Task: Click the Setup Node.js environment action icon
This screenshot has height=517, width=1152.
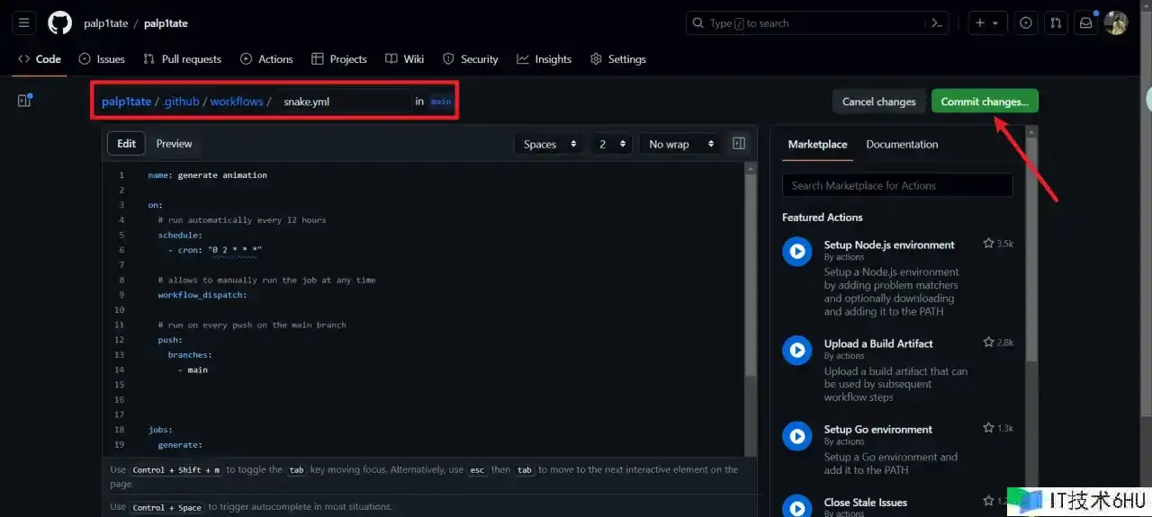Action: pos(796,251)
